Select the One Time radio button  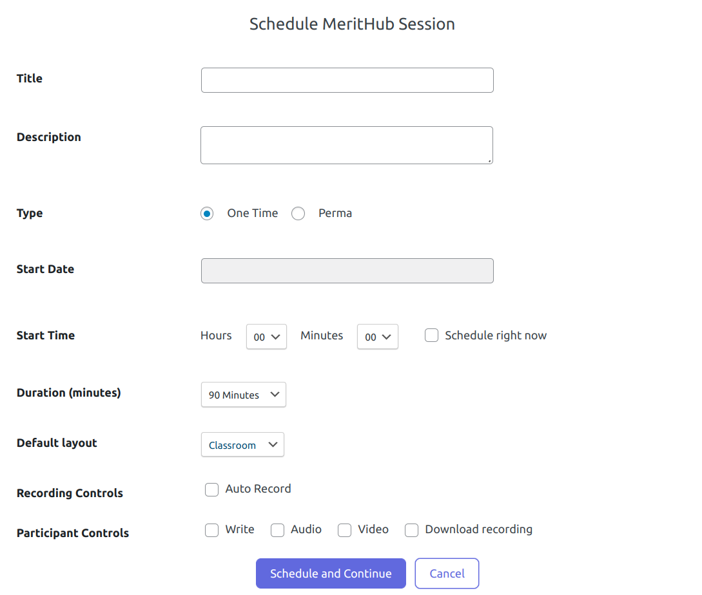[x=207, y=214]
